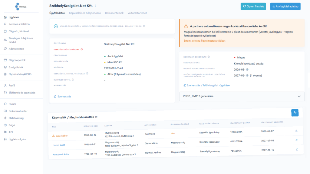
Task: Click the tax number 22926081-2-41
Action: [114, 68]
